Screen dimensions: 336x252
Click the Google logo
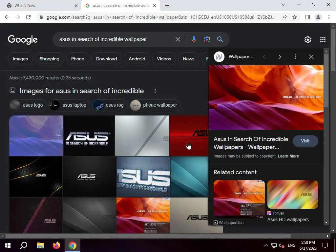coord(23,40)
